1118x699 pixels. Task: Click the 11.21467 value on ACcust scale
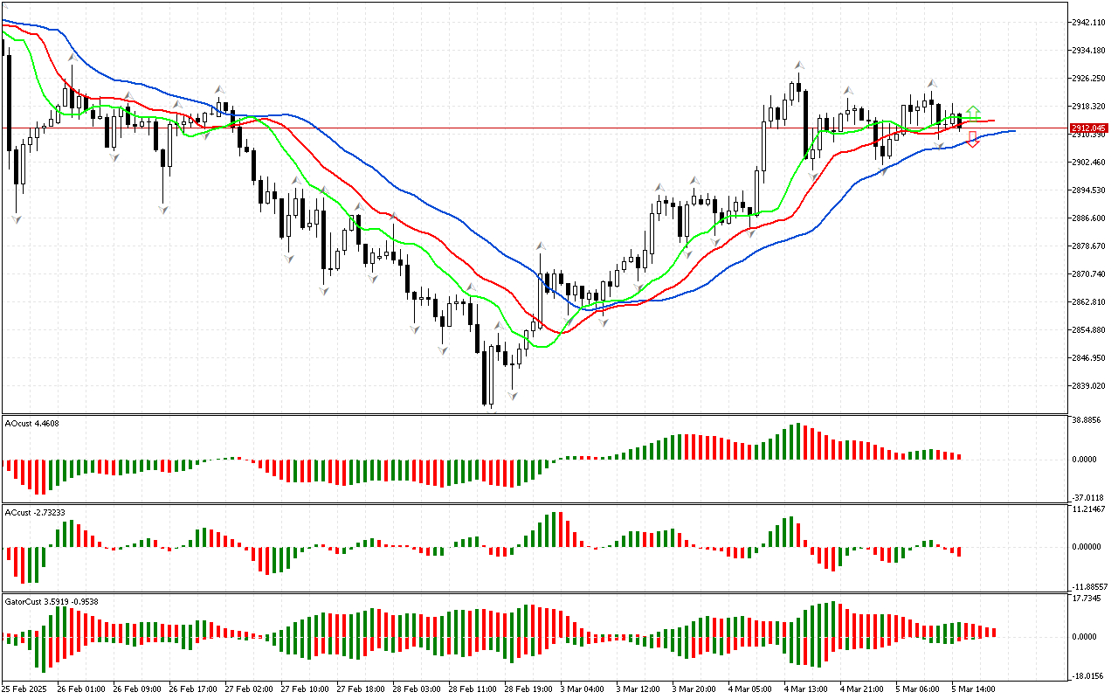(1088, 509)
